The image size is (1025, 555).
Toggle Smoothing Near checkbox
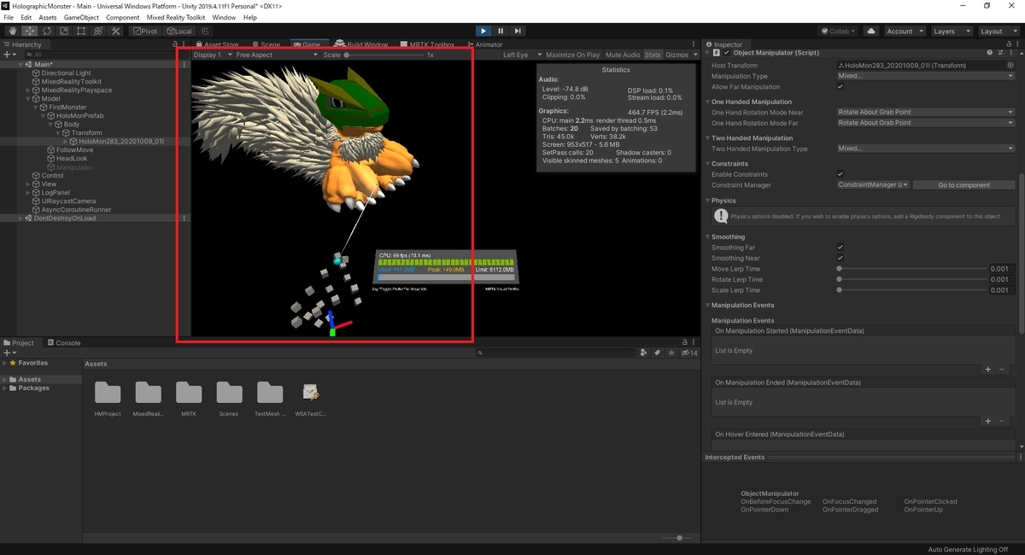pyautogui.click(x=840, y=258)
